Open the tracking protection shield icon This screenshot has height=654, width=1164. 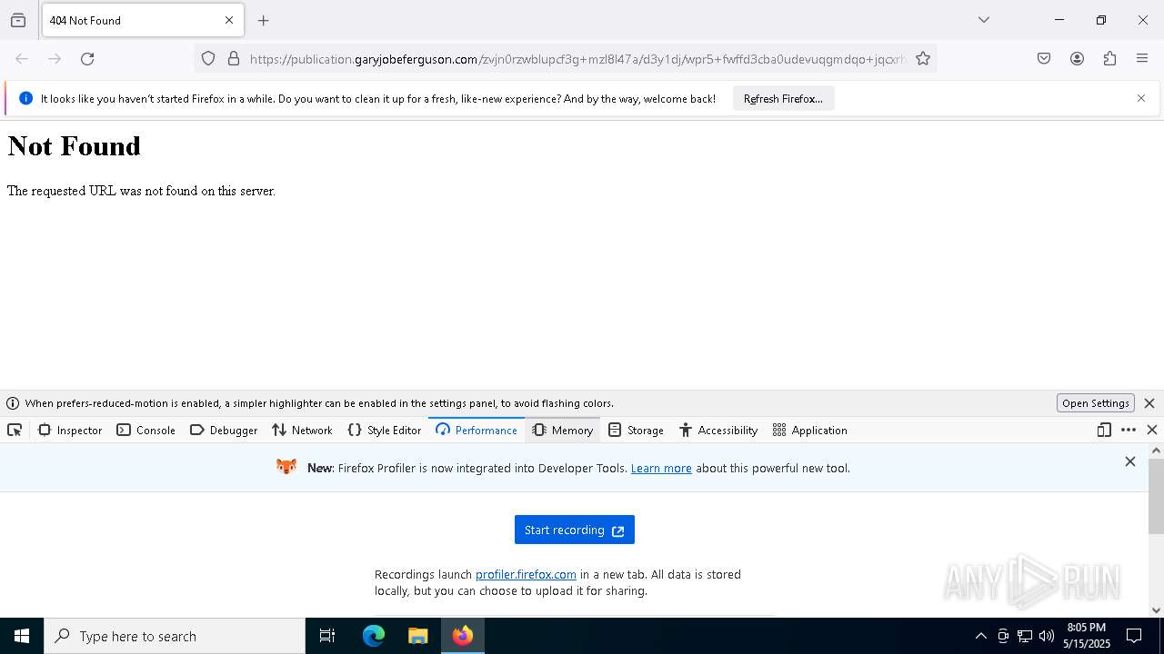click(208, 59)
